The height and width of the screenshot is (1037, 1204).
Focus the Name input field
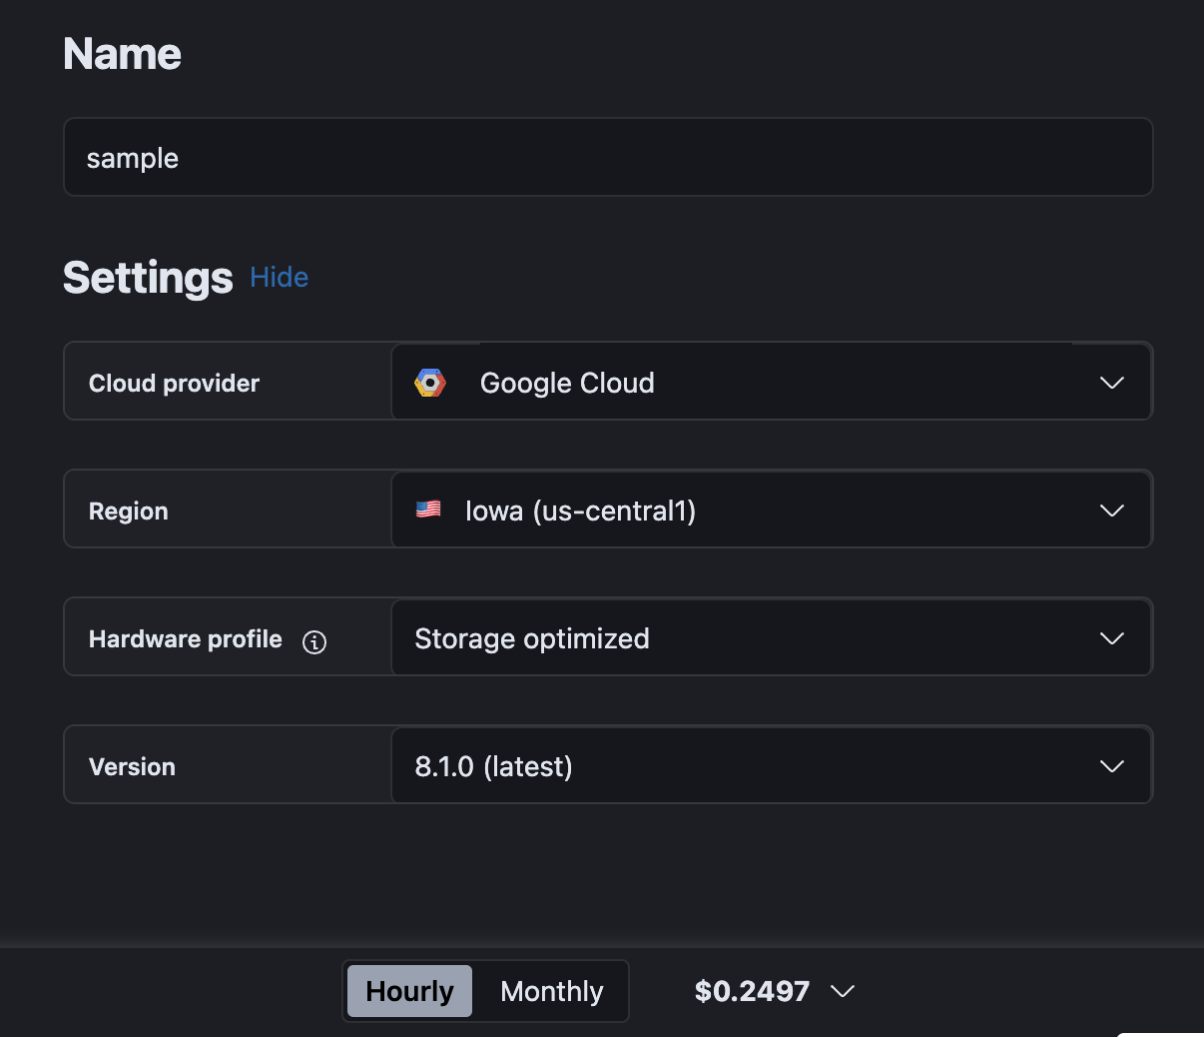click(x=607, y=158)
